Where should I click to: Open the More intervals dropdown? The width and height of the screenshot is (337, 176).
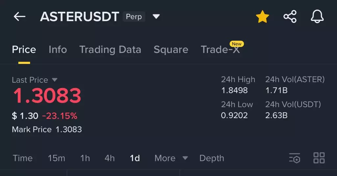click(x=171, y=158)
